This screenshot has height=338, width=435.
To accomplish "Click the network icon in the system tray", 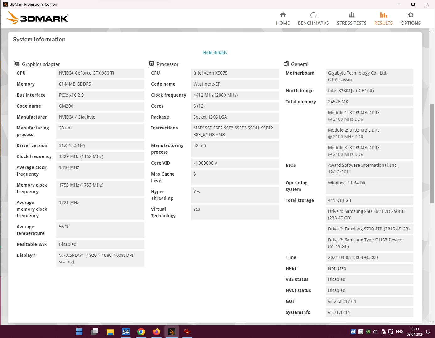I will pyautogui.click(x=391, y=332).
